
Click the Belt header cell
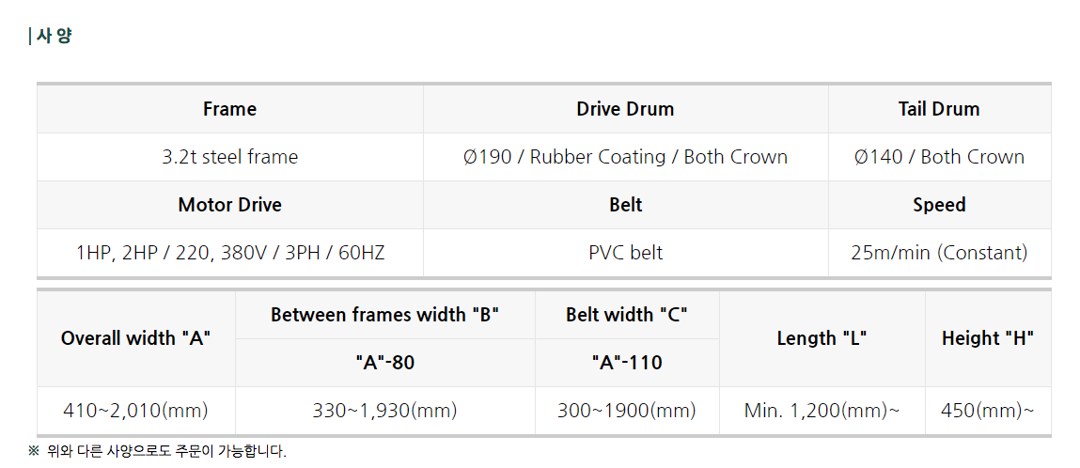point(625,205)
